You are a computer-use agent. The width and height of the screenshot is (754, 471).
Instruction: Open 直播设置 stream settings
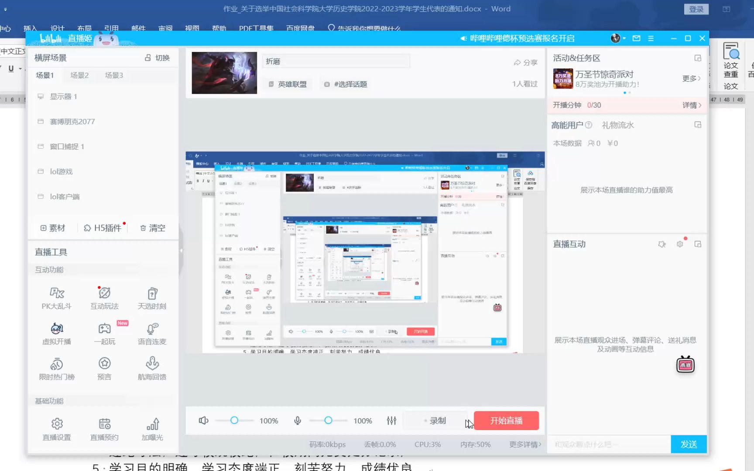pos(56,429)
